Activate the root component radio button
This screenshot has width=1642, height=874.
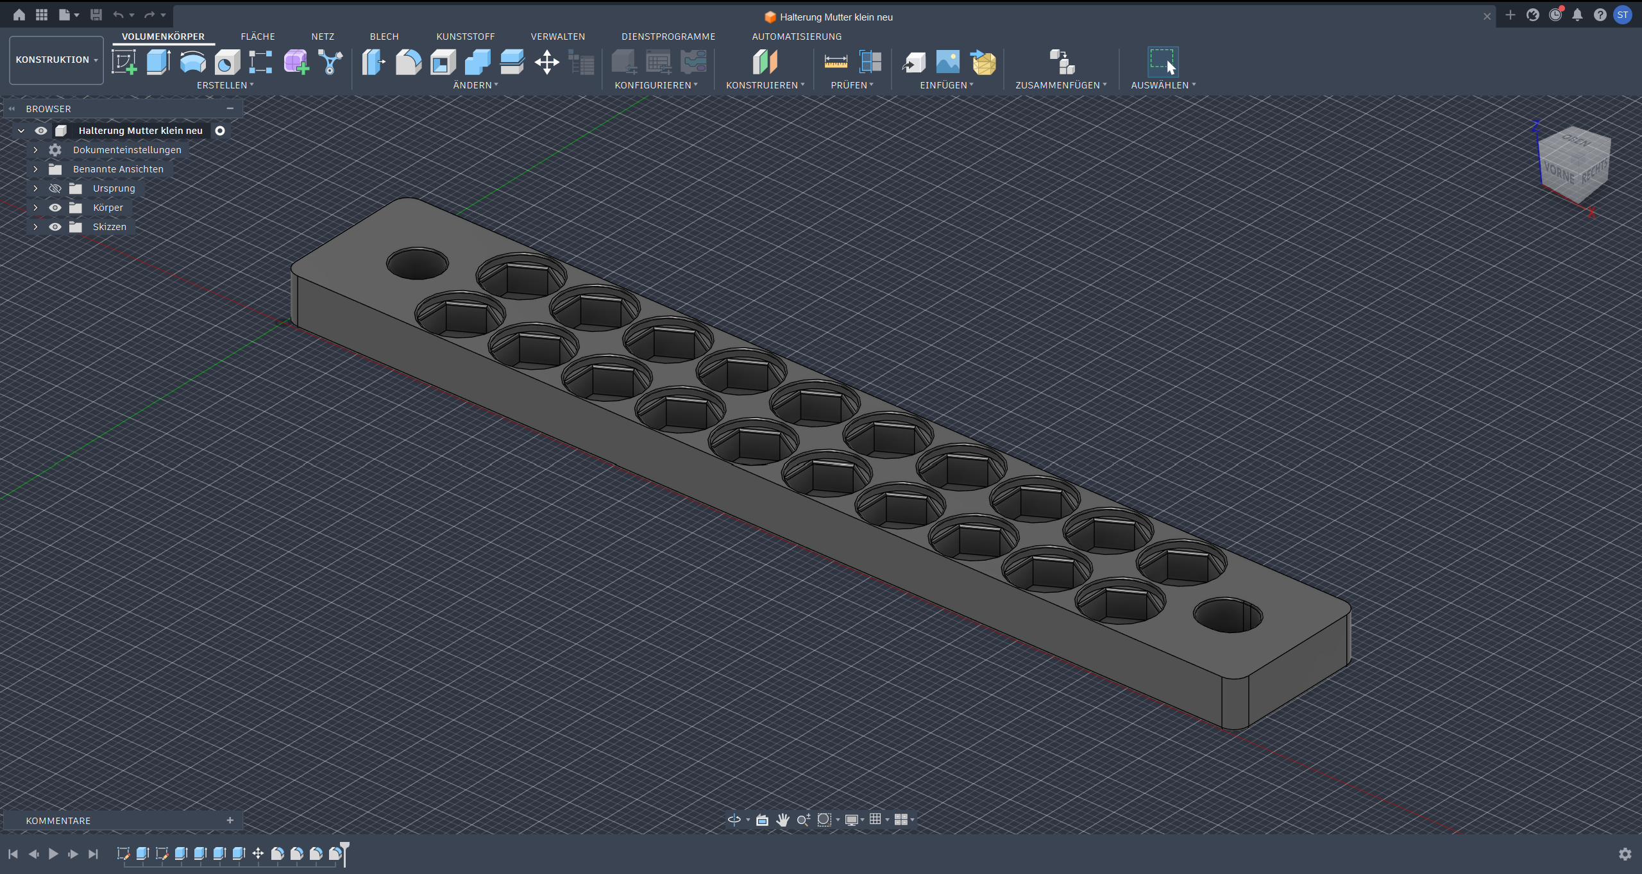pos(220,131)
